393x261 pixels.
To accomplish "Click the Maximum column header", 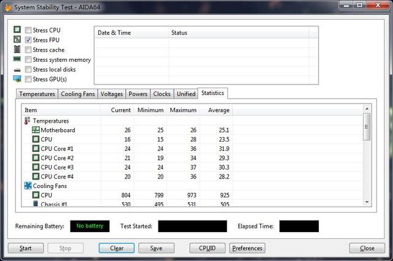I will 183,110.
